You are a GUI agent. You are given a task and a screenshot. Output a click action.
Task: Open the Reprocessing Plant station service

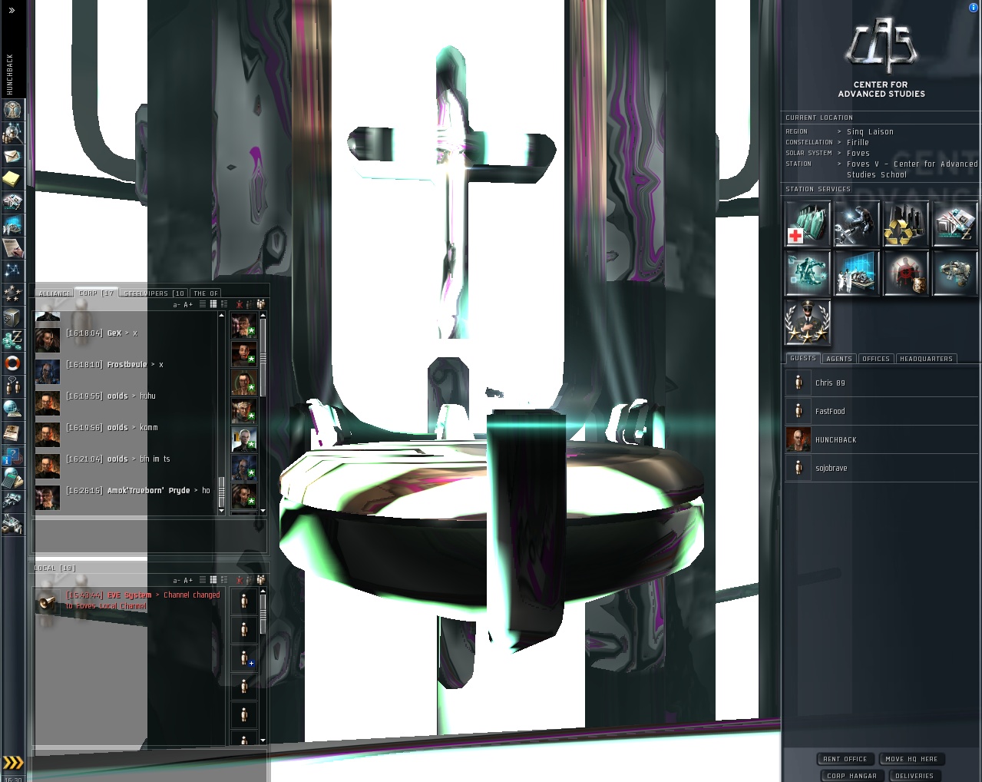pyautogui.click(x=906, y=224)
